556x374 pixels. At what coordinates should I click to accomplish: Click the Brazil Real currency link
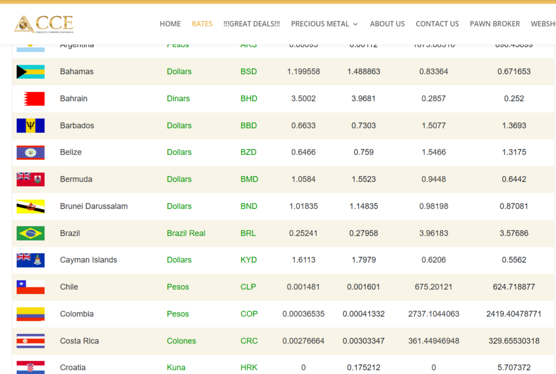[186, 233]
